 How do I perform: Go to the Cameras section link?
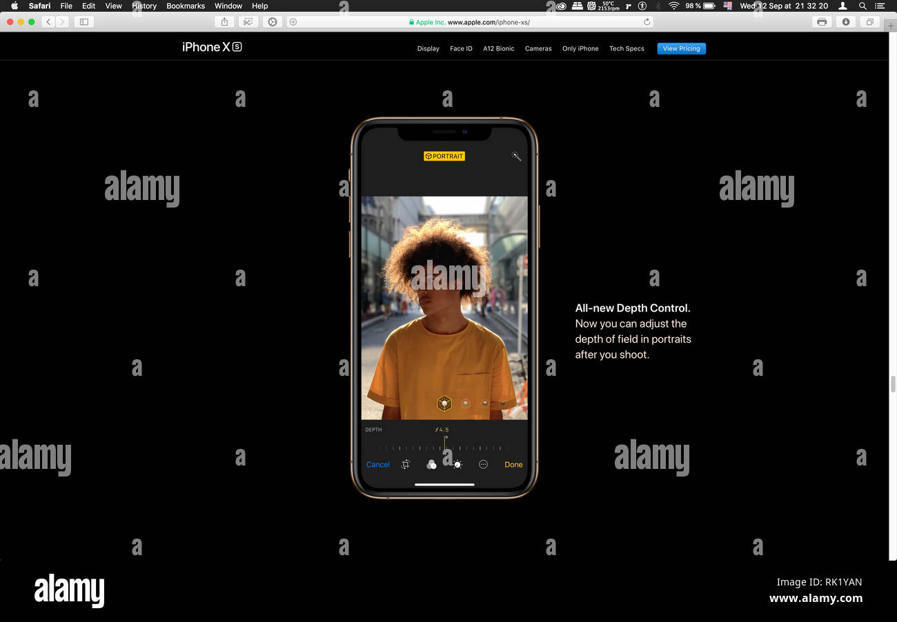(538, 49)
